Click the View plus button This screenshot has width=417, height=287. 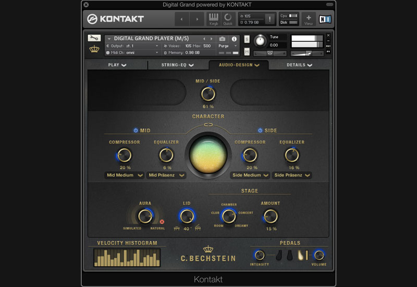point(309,19)
